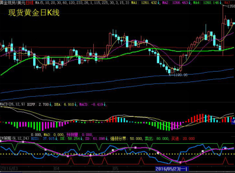Click the 卖出 80.000 threshold label
The width and height of the screenshot is (235, 173).
157,139
